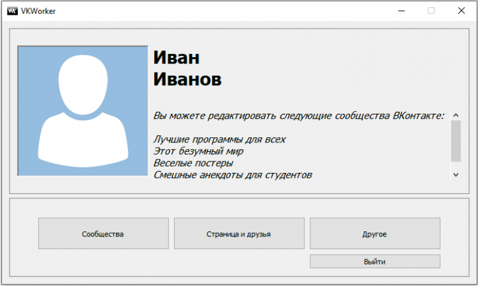Click the profile avatar picture

83,111
